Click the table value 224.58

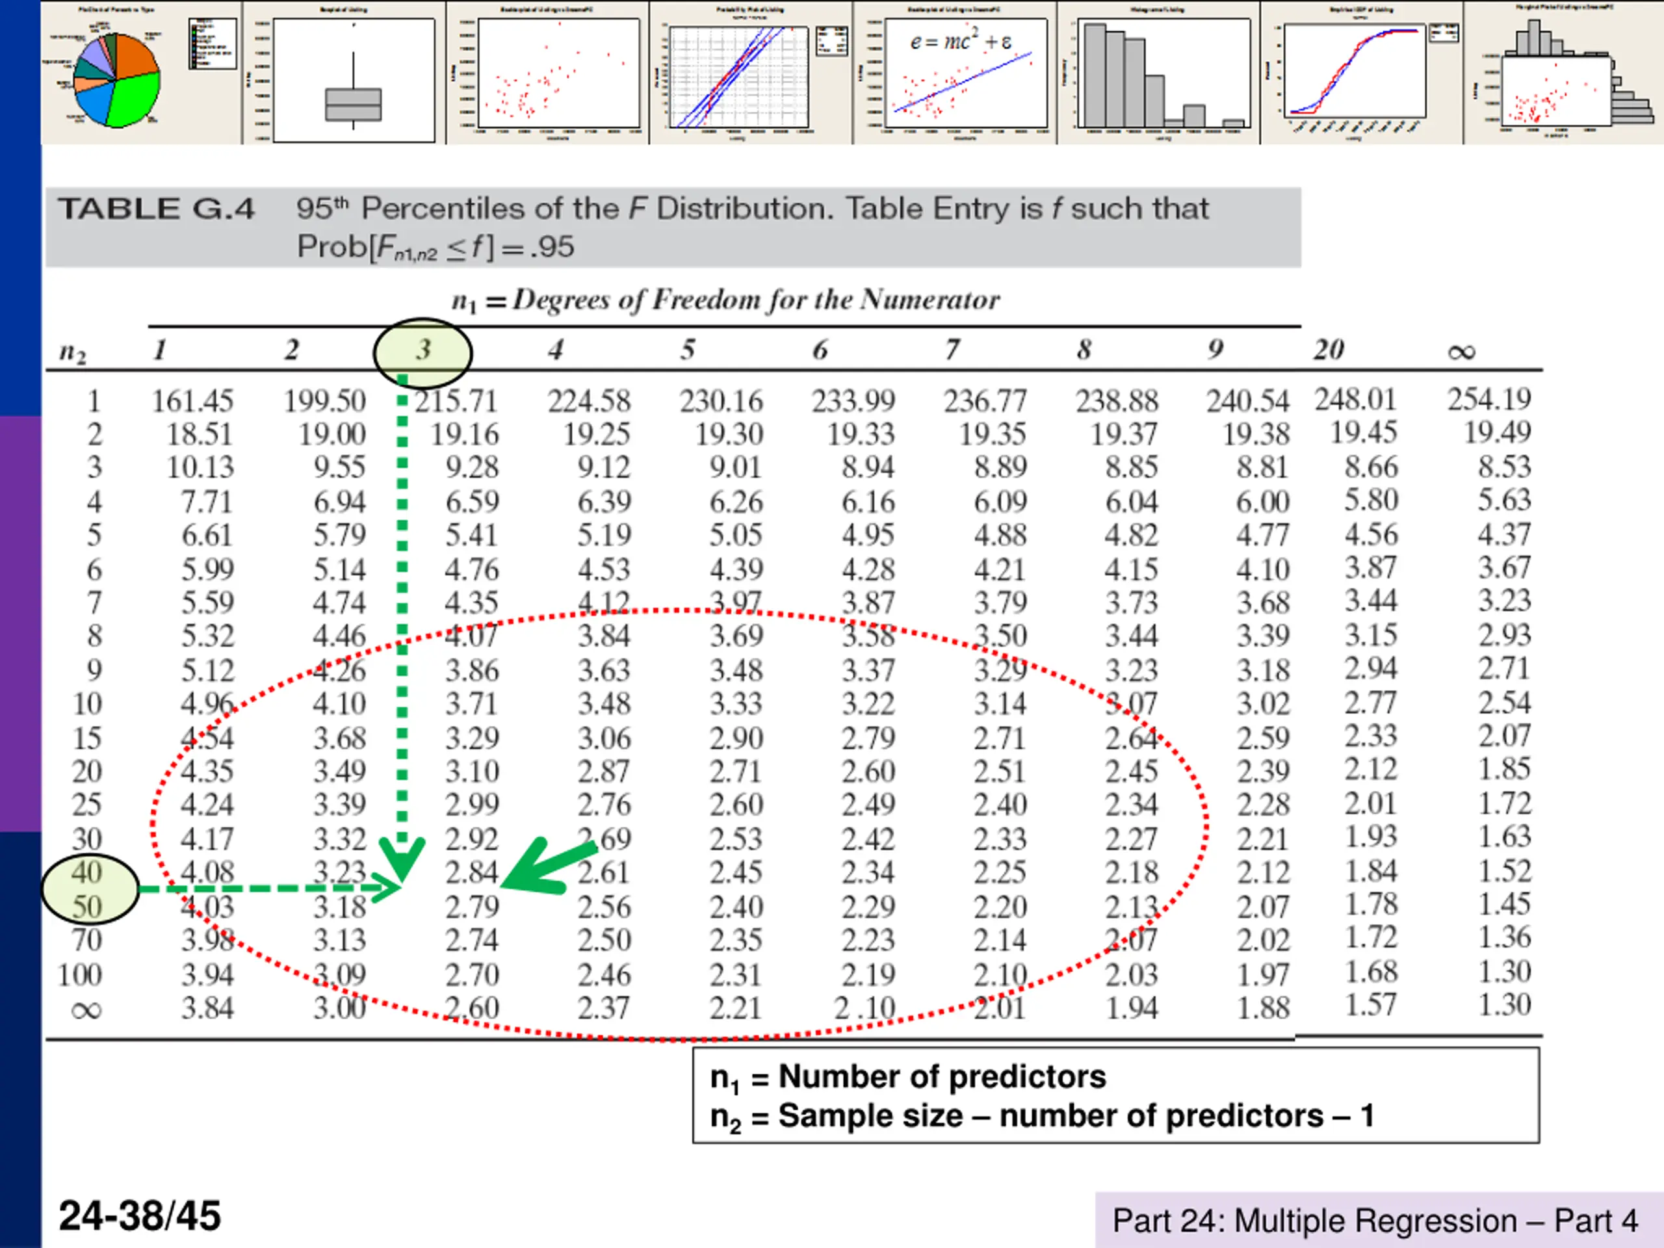point(588,401)
